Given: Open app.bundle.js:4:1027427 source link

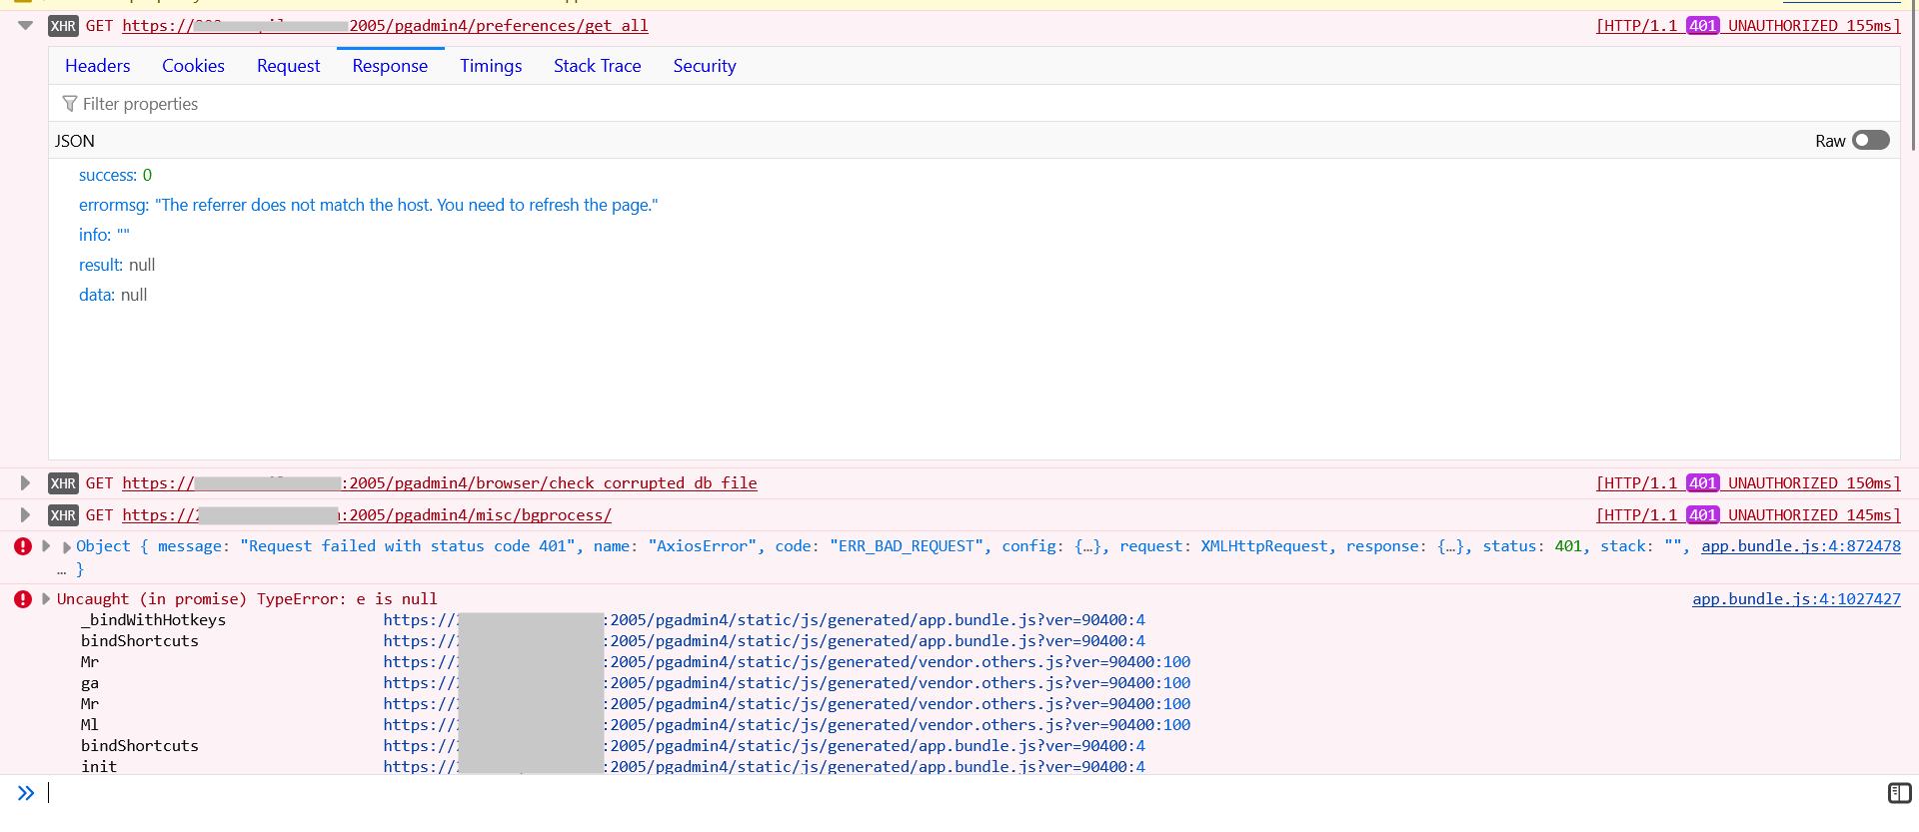Looking at the screenshot, I should pos(1796,599).
